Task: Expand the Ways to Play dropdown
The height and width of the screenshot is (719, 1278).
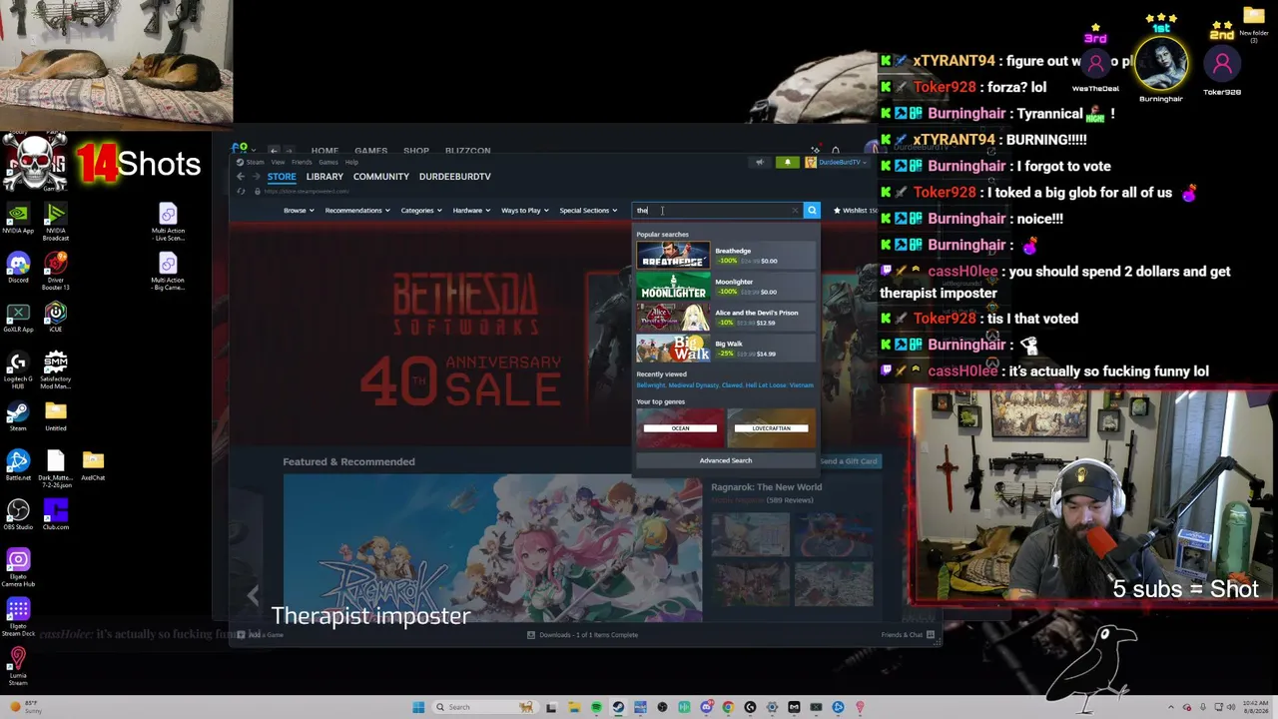Action: click(525, 211)
